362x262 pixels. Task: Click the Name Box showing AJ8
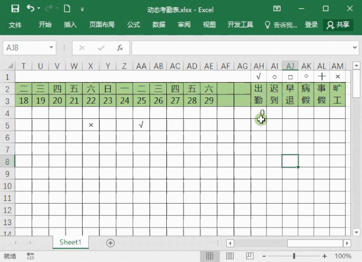click(26, 48)
